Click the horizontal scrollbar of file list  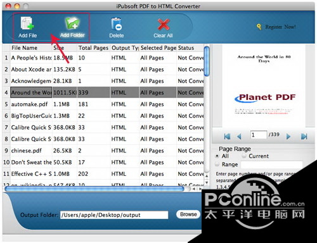pos(94,189)
